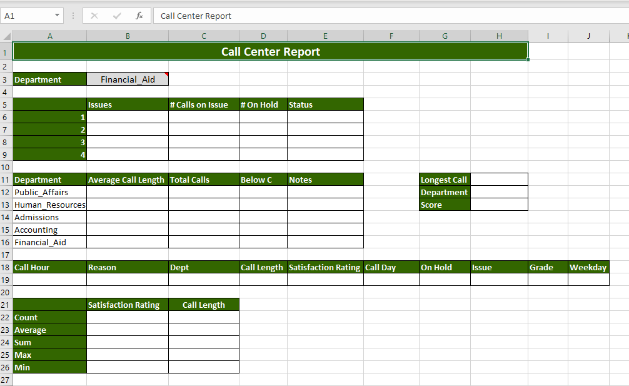Click the Status header cell
The height and width of the screenshot is (386, 629).
coord(325,104)
